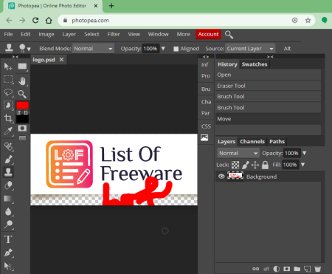
Task: Click the black background color swatch
Action: pyautogui.click(x=22, y=119)
